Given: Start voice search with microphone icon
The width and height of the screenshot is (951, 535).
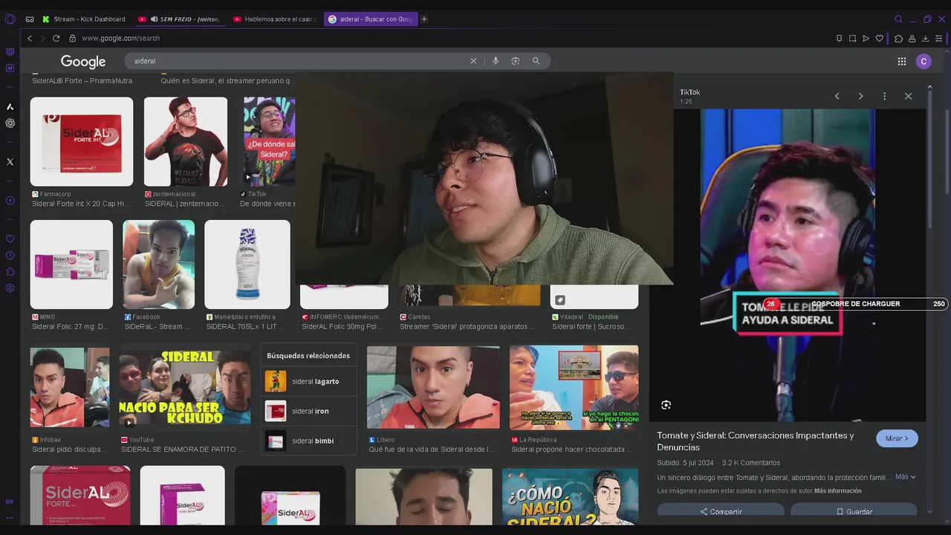Looking at the screenshot, I should [496, 61].
